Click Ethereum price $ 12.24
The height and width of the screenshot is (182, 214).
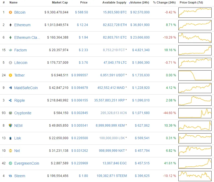(x=82, y=25)
